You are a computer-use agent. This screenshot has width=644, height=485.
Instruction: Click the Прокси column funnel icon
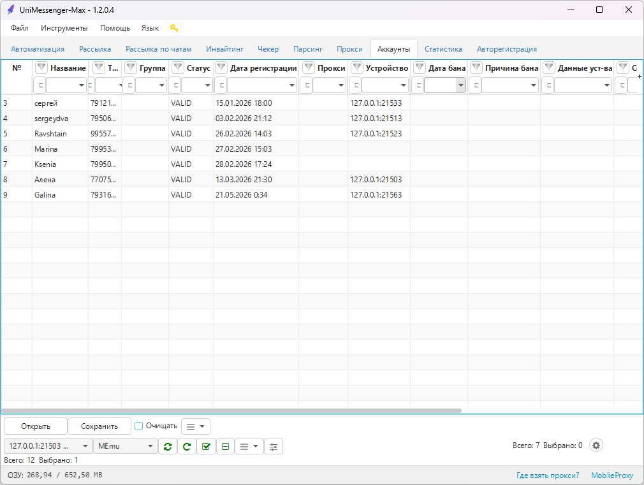tap(309, 68)
